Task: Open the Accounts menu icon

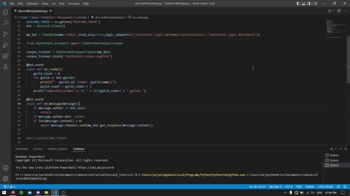Action: tap(5, 168)
